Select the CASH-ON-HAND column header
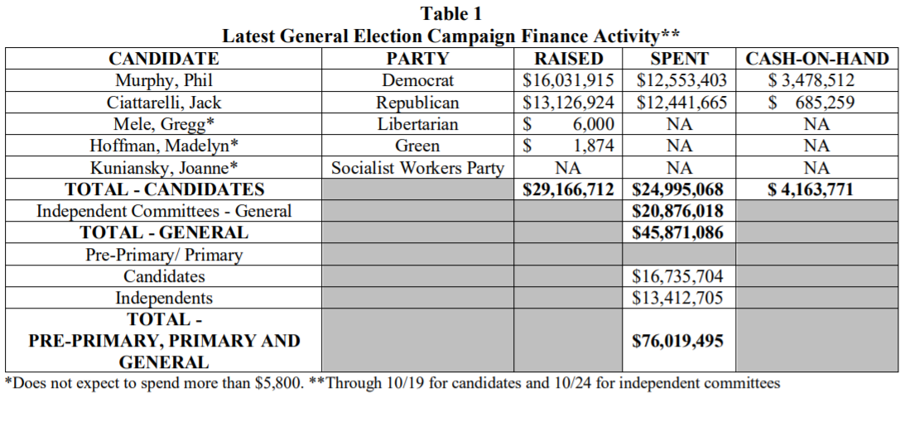This screenshot has width=910, height=421. [x=816, y=59]
